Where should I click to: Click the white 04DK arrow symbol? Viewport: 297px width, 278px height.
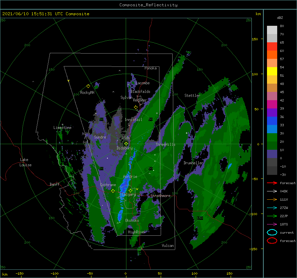[272, 191]
